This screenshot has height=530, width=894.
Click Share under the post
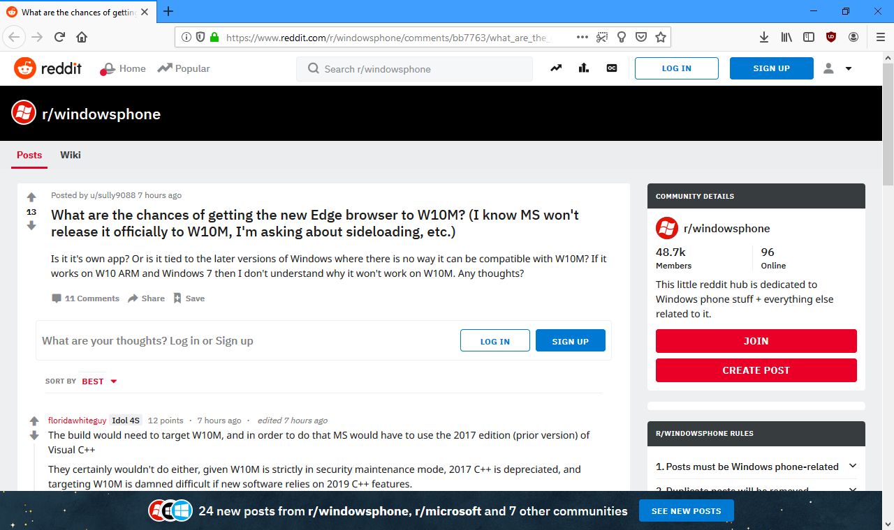(146, 298)
